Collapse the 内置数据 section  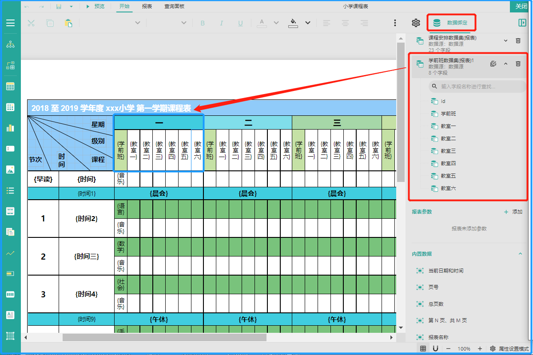coord(521,254)
